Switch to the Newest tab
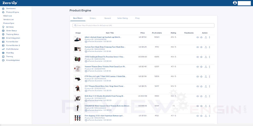Viewport: 253px width, 126px height. click(108, 18)
